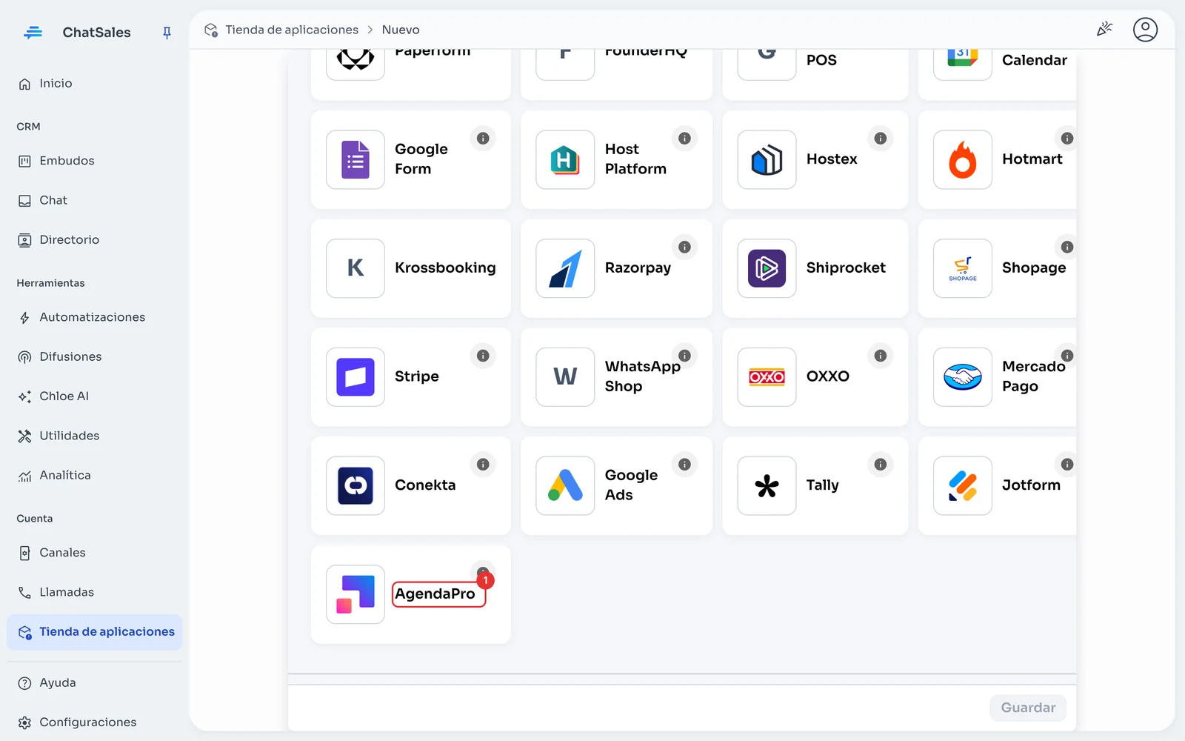1185x741 pixels.
Task: Show info for Host Platform
Action: click(684, 139)
